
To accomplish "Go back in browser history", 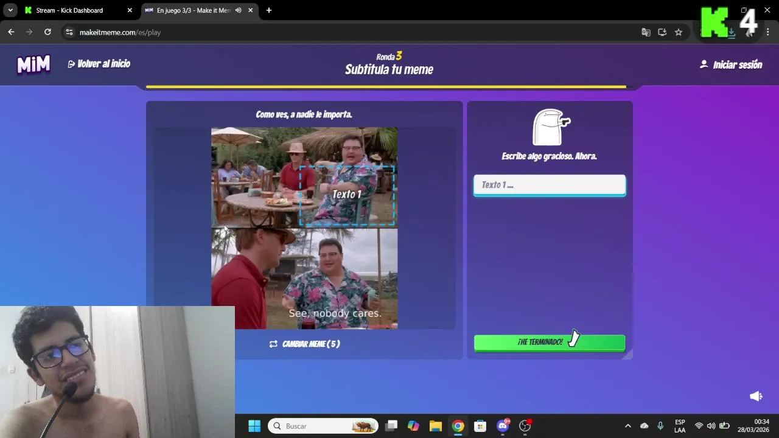I will click(11, 32).
